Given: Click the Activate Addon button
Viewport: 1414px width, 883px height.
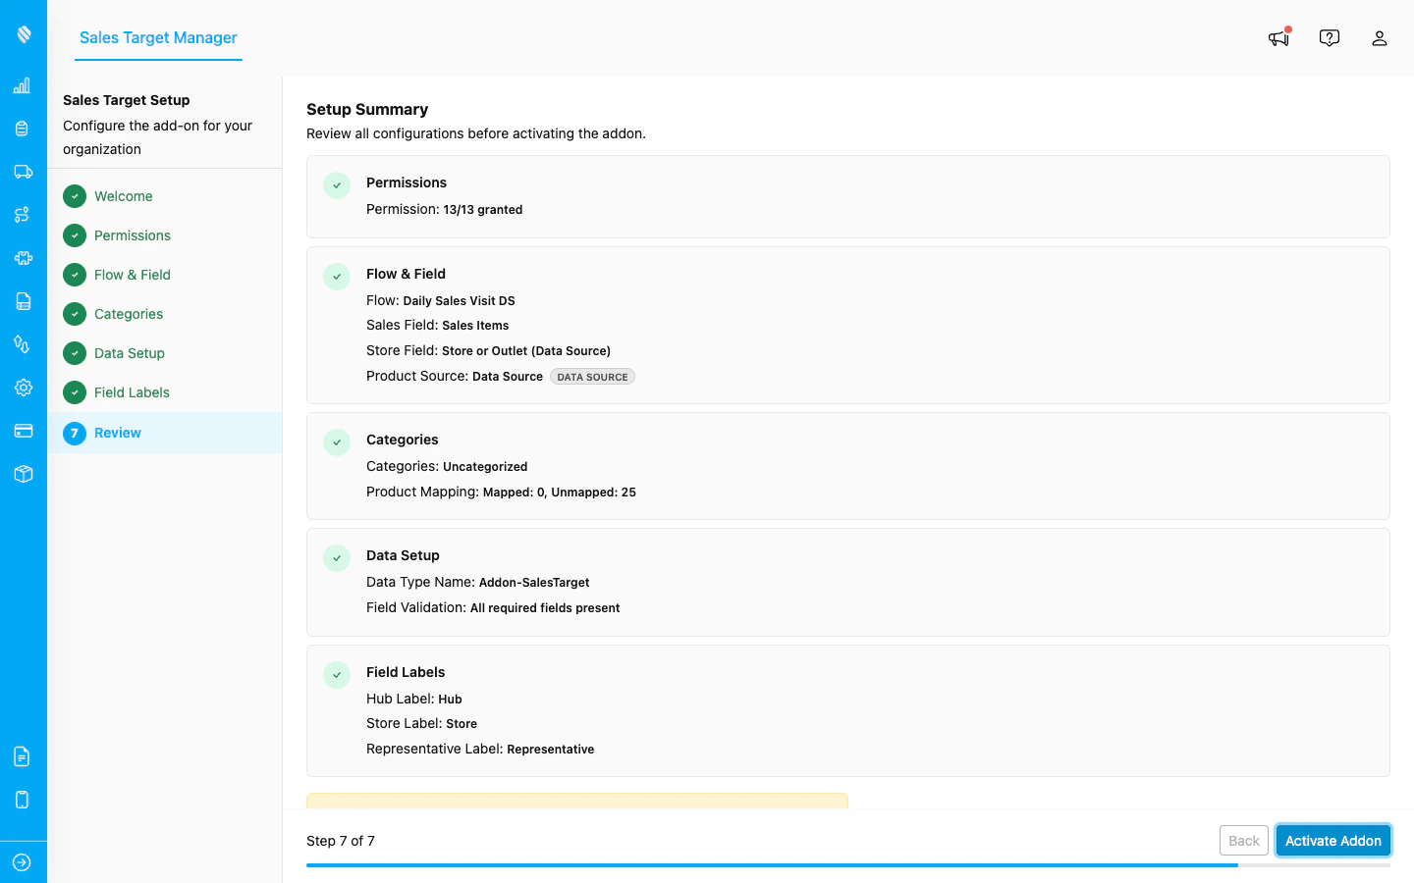Looking at the screenshot, I should pyautogui.click(x=1333, y=841).
